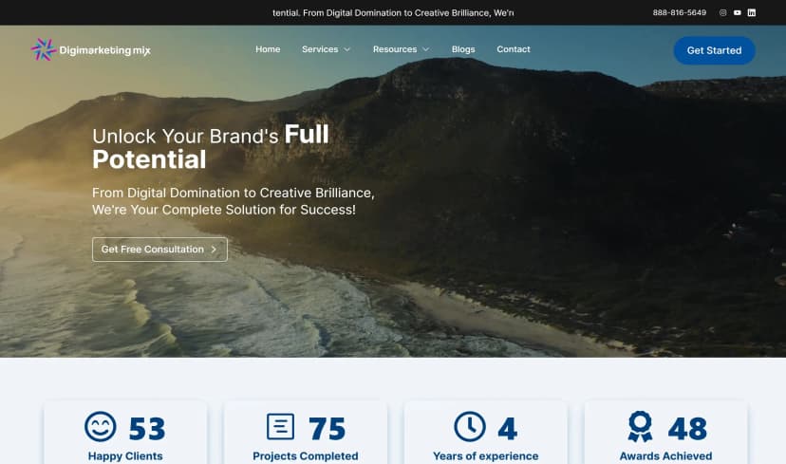Open the LinkedIn icon in top bar
This screenshot has width=786, height=464.
[x=752, y=12]
